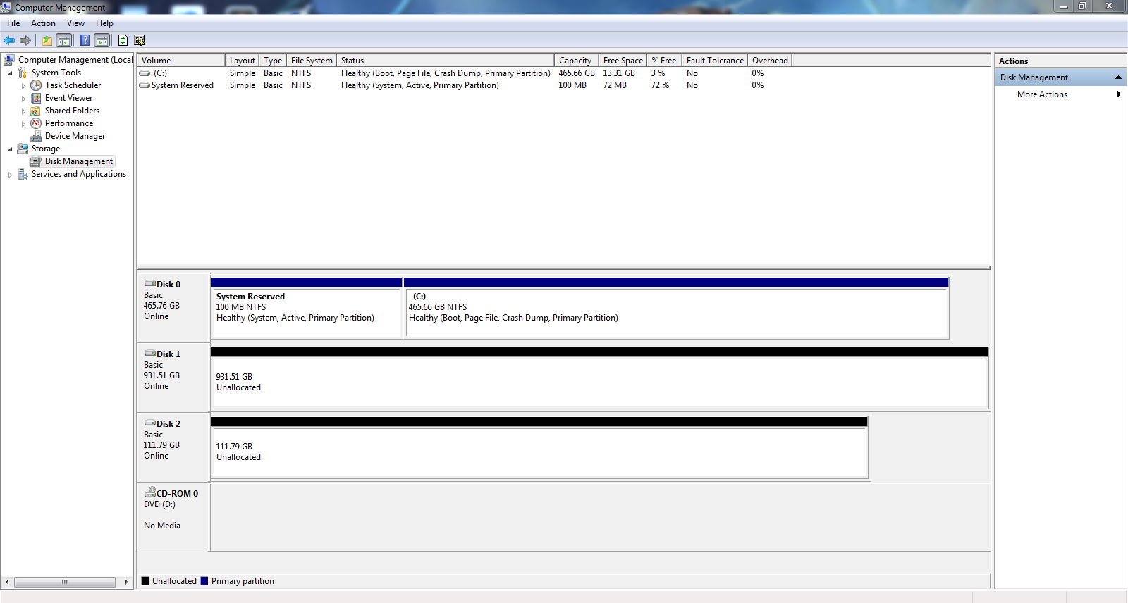Sort by the Capacity column header

point(577,61)
